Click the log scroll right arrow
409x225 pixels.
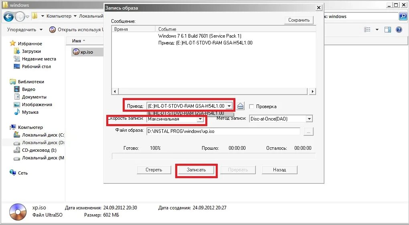[x=312, y=91]
